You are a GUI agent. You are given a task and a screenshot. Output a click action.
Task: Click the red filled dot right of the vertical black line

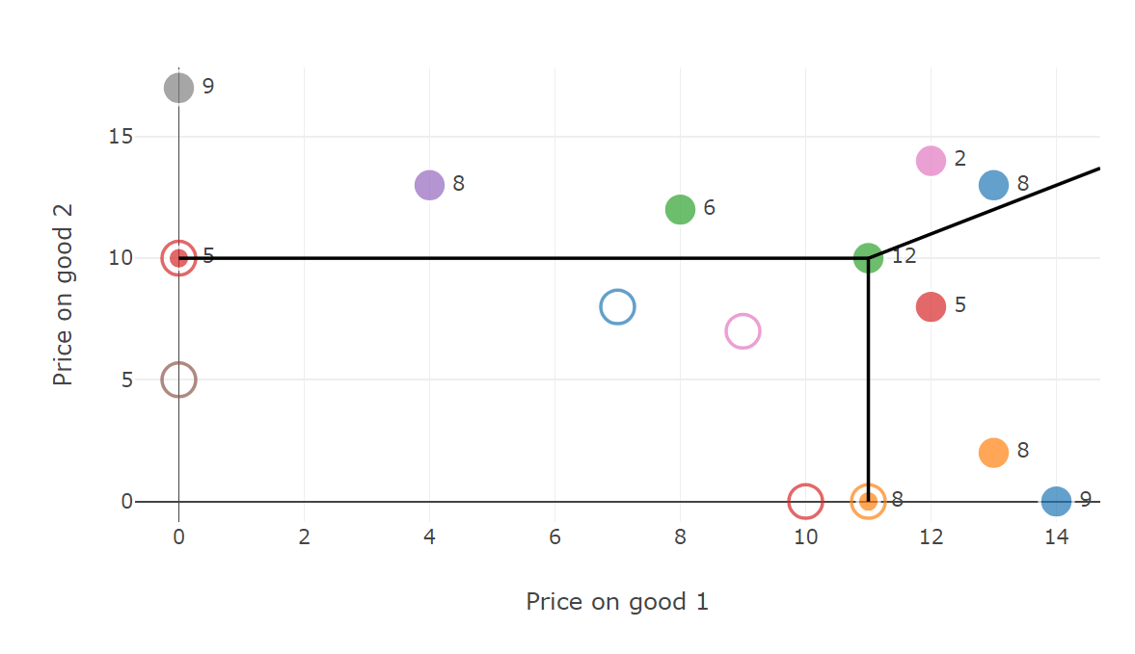click(x=931, y=306)
